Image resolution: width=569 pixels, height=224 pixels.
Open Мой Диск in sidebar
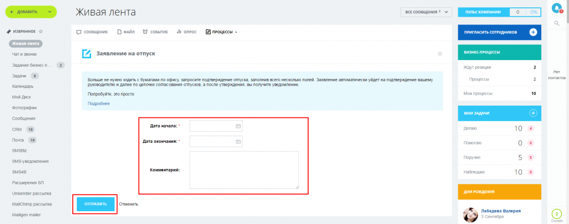[22, 97]
